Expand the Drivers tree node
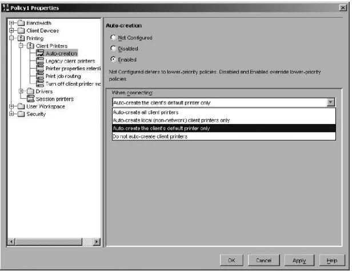The image size is (352, 271). point(21,91)
